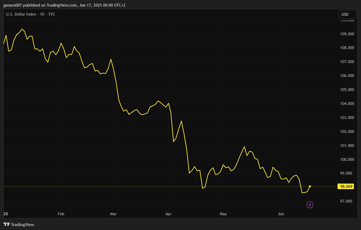Click the U.S. Dollar Index title
The height and width of the screenshot is (230, 361).
pyautogui.click(x=31, y=14)
